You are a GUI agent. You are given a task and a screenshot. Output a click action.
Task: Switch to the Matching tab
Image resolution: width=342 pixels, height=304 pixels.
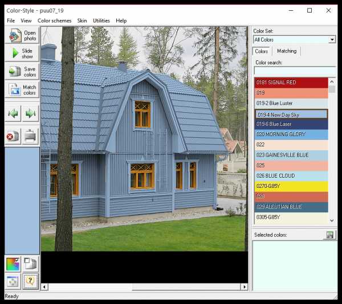(x=286, y=51)
